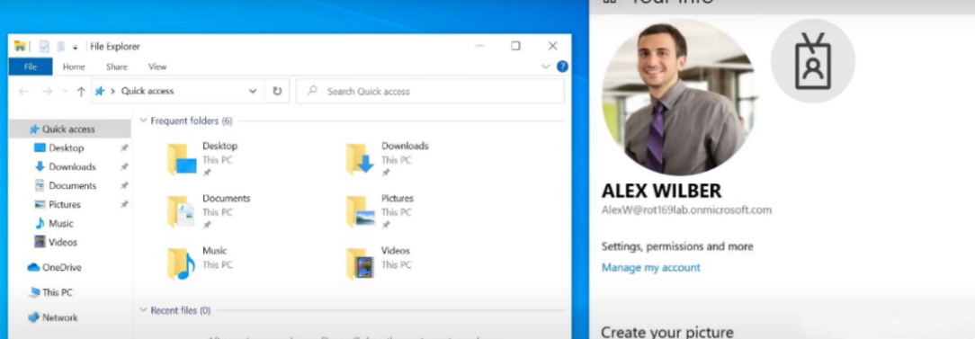Click the Properties checkmark quick access toolbar icon
Screen dimensions: 975x339
coord(44,46)
